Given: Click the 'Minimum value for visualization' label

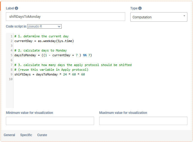Looking at the screenshot, I should coord(29,113).
